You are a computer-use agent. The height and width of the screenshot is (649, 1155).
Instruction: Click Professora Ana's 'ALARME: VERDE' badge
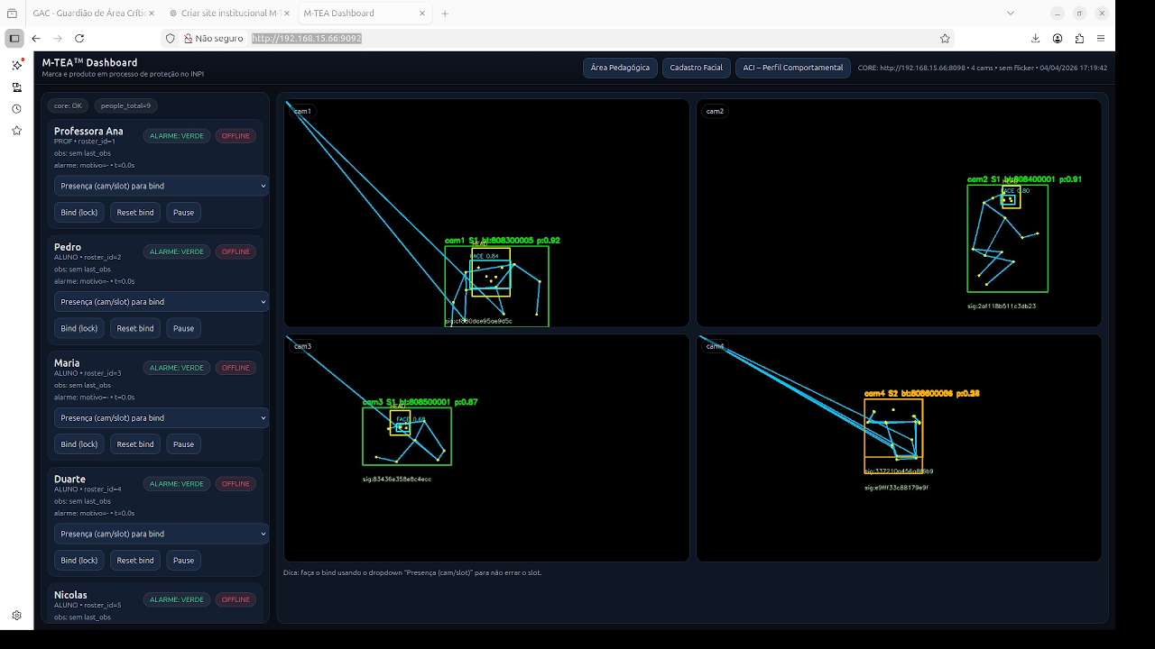[x=177, y=136]
